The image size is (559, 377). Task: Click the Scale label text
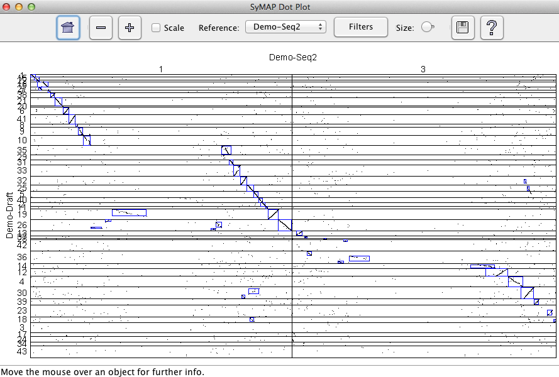point(174,28)
